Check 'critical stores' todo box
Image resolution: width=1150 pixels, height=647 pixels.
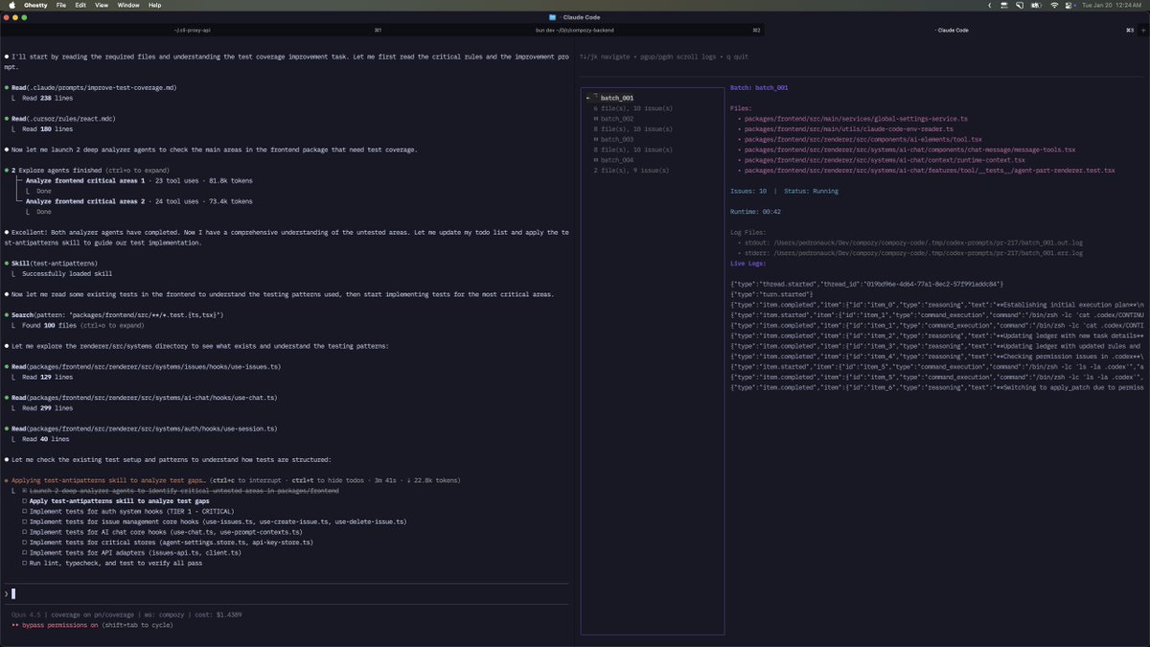coord(24,543)
